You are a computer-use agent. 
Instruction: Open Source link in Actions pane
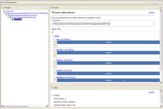pos(151,12)
